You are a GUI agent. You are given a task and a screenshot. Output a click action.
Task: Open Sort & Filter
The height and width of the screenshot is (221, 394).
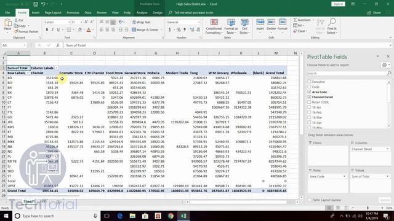tap(320, 26)
